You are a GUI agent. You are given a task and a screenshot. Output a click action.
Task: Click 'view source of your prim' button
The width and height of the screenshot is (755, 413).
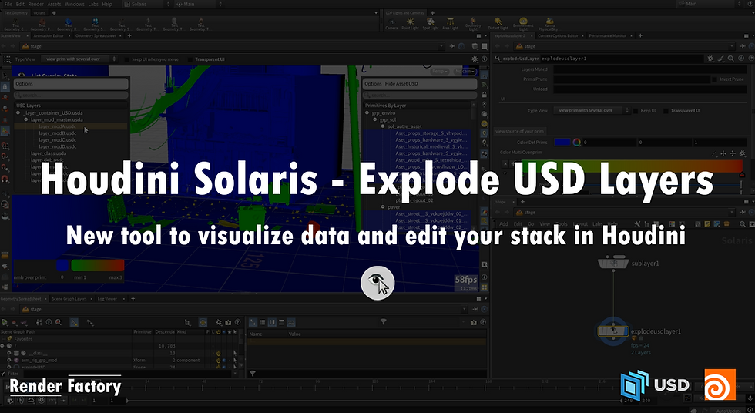click(519, 132)
